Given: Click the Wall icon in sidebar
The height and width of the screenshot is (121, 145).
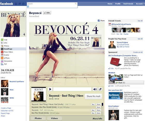Looking at the screenshot, I should pyautogui.click(x=2, y=40).
